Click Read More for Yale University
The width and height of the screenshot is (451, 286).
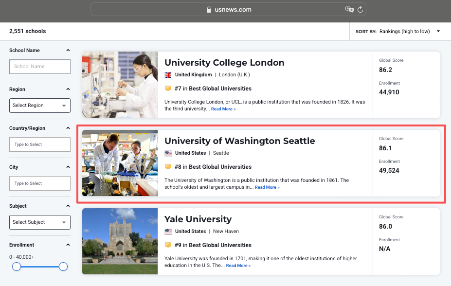coord(238,266)
